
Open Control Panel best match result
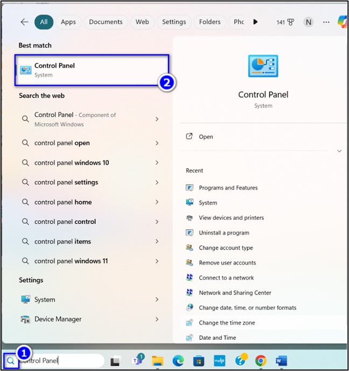(92, 70)
